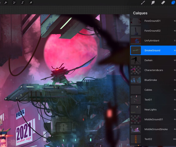Select the Darken layer
Image resolution: width=176 pixels, height=147 pixels.
pyautogui.click(x=153, y=60)
